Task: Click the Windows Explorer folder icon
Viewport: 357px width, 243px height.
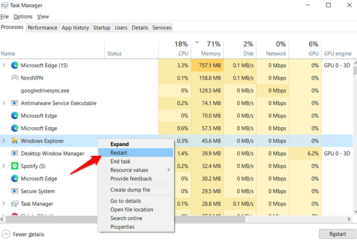Action: point(15,141)
